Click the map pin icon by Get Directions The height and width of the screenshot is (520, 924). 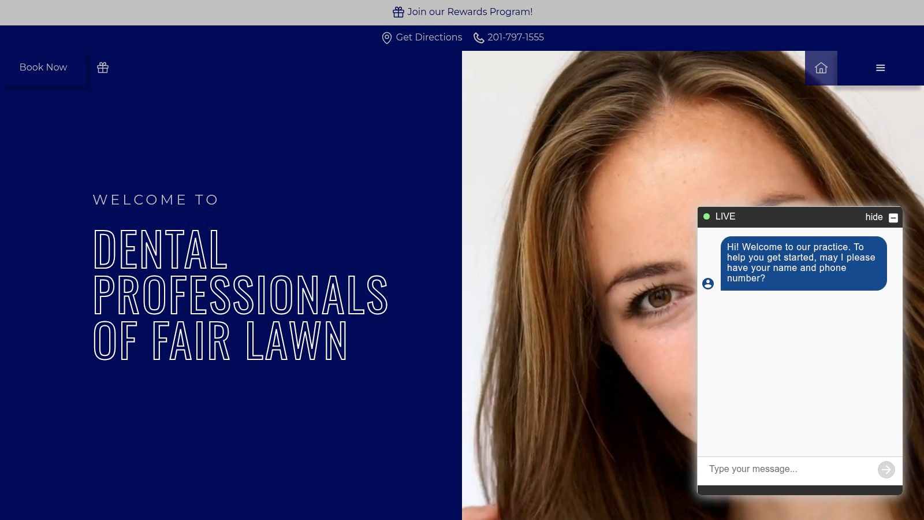387,38
